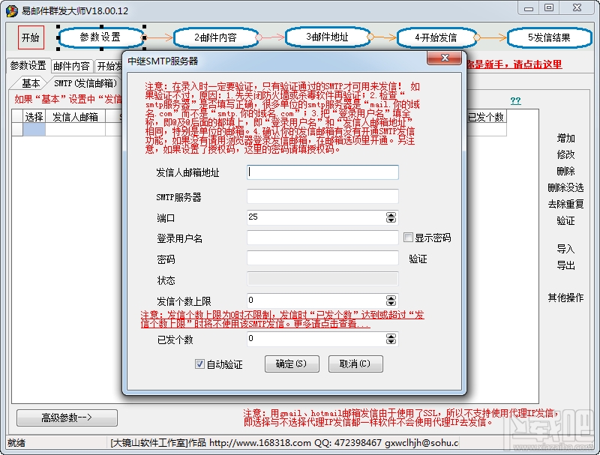
Task: Click the 开始 start box
Action: coord(31,37)
